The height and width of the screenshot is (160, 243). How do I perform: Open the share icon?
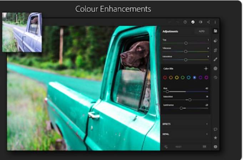208,22
